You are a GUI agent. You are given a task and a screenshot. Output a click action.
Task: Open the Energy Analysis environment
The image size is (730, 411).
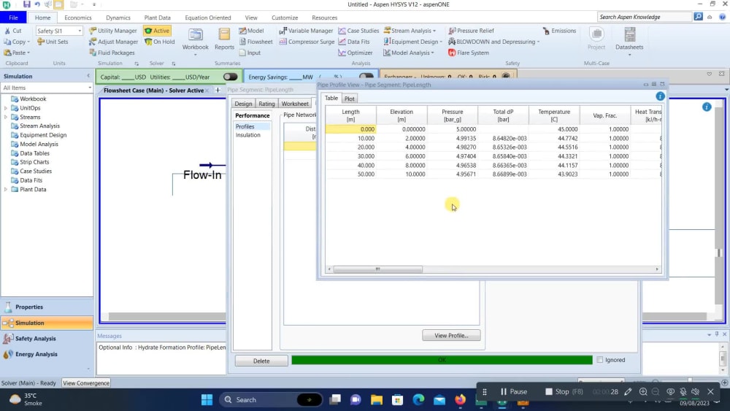pos(47,354)
